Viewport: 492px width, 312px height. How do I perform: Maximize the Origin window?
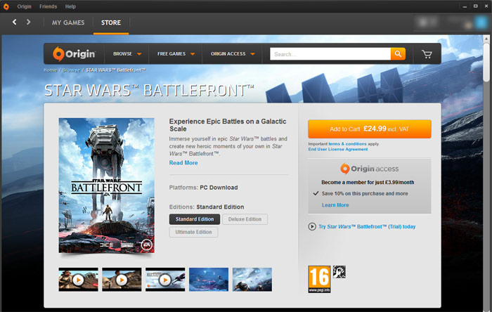pos(476,6)
